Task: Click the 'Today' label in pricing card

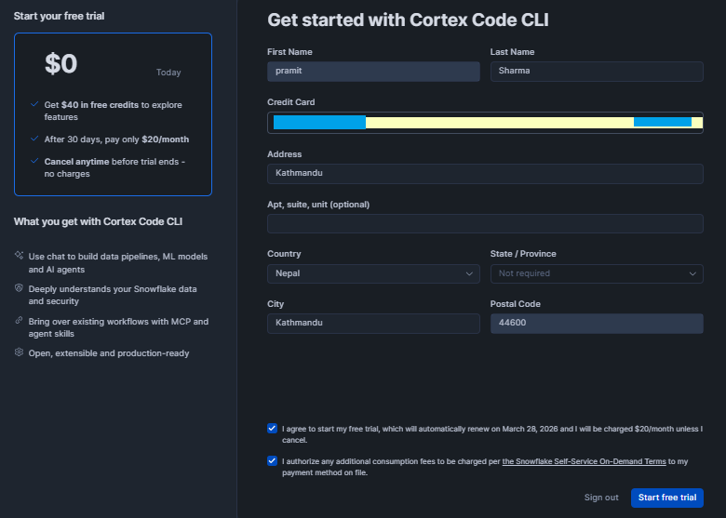Action: [x=168, y=73]
